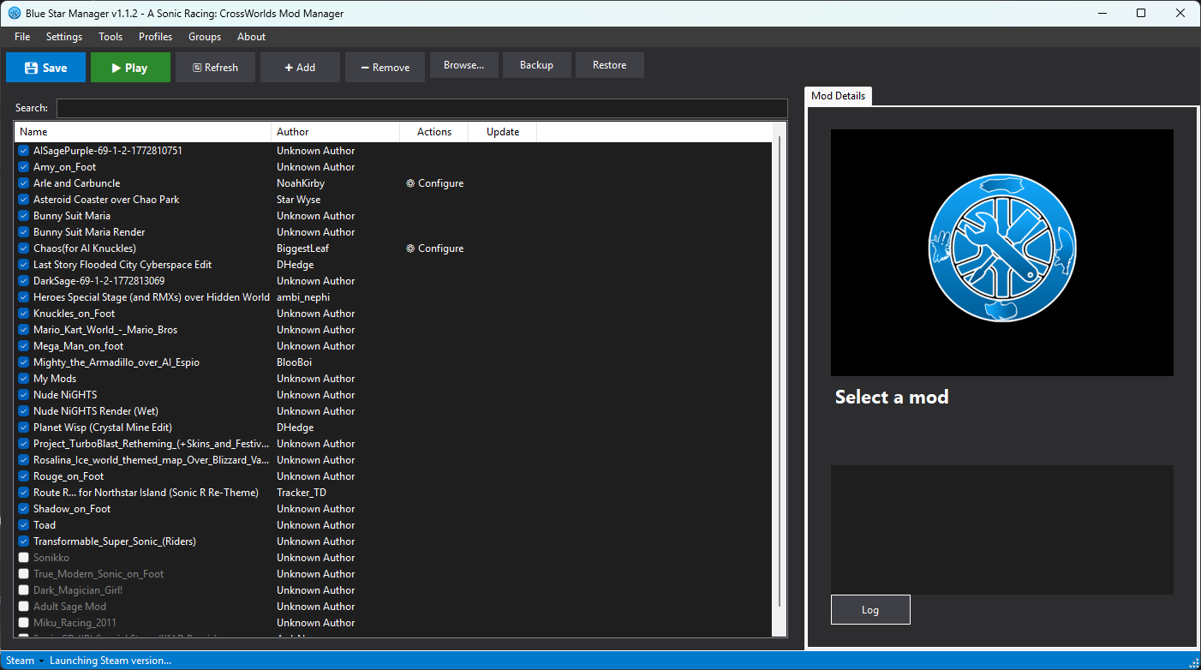The width and height of the screenshot is (1201, 670).
Task: Open the About menu
Action: (x=252, y=37)
